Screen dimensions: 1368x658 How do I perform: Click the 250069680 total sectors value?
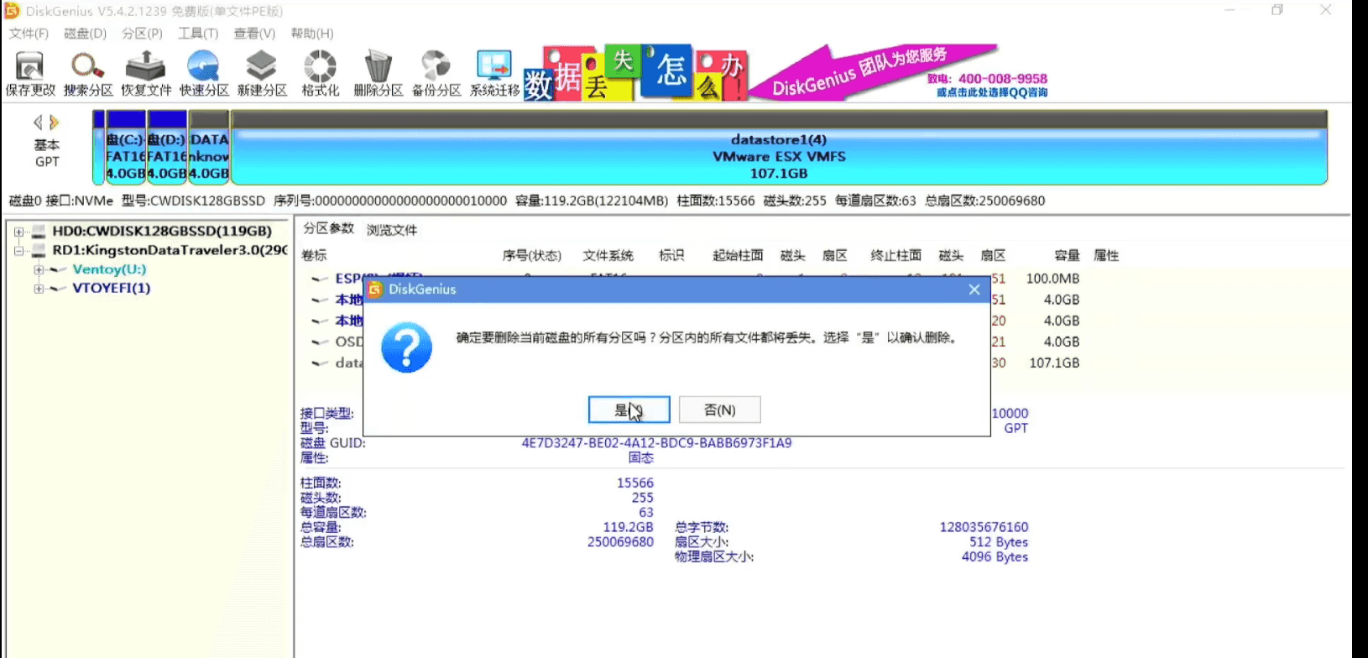(620, 542)
